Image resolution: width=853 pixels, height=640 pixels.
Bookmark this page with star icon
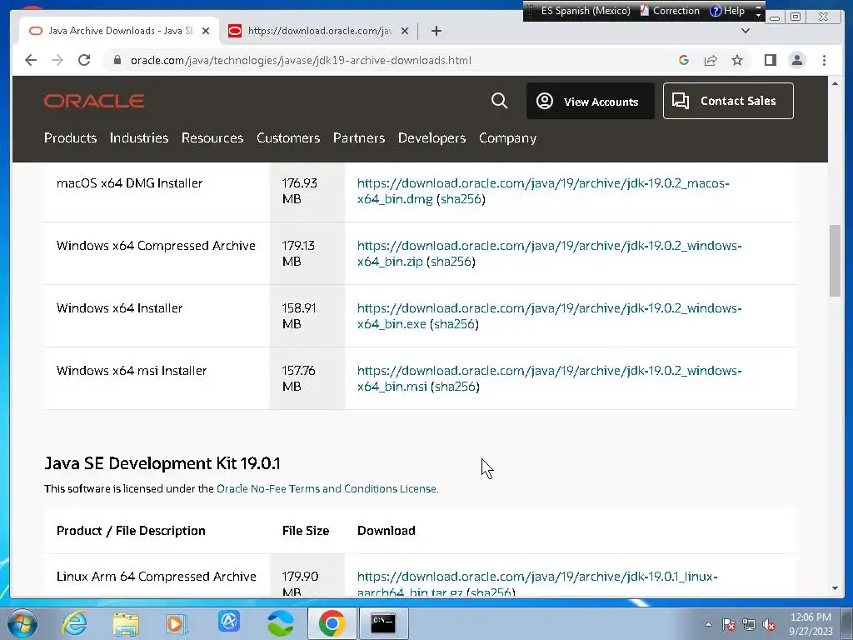pyautogui.click(x=737, y=60)
